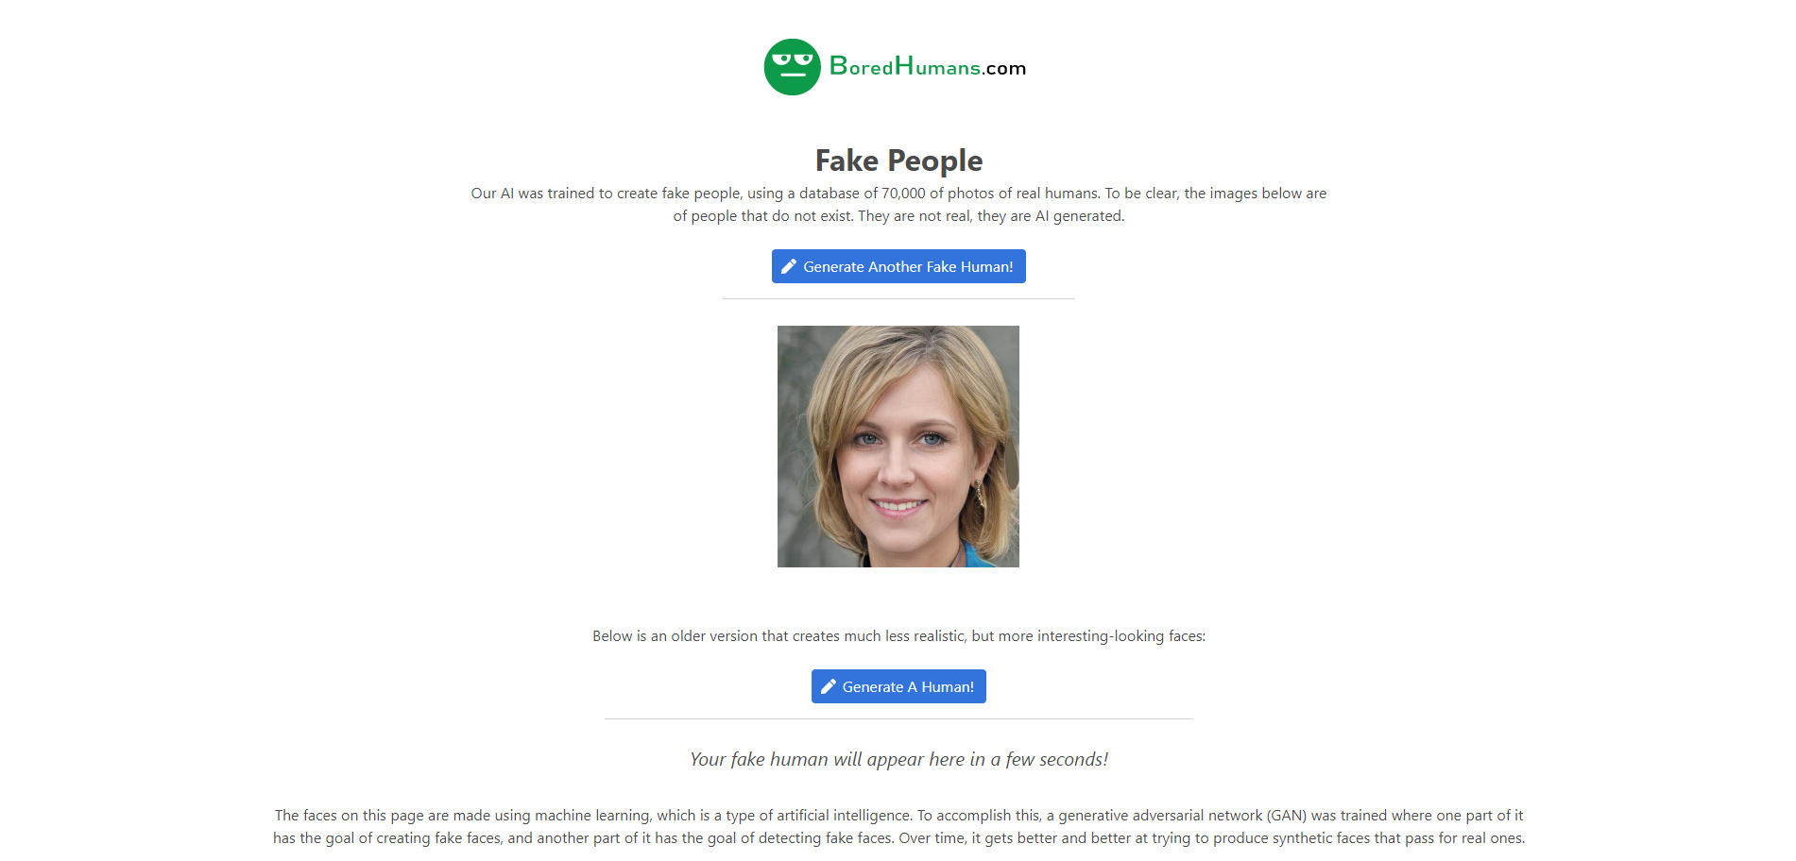
Task: Click the pencil icon beside Generate A Human
Action: pyautogui.click(x=829, y=686)
